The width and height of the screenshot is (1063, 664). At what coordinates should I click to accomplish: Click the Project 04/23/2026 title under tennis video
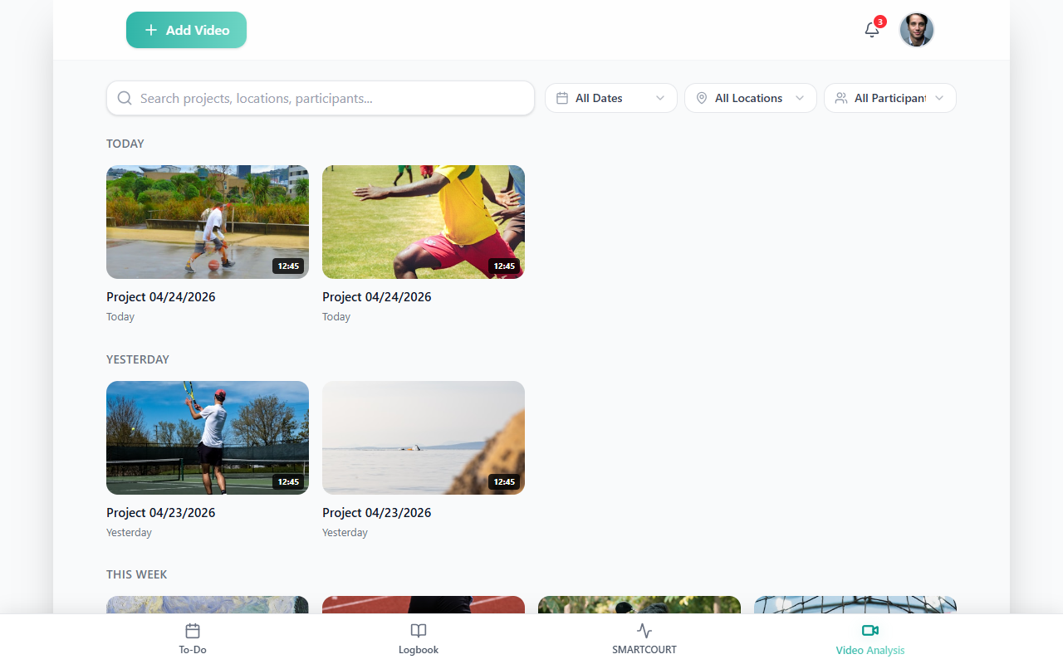161,513
